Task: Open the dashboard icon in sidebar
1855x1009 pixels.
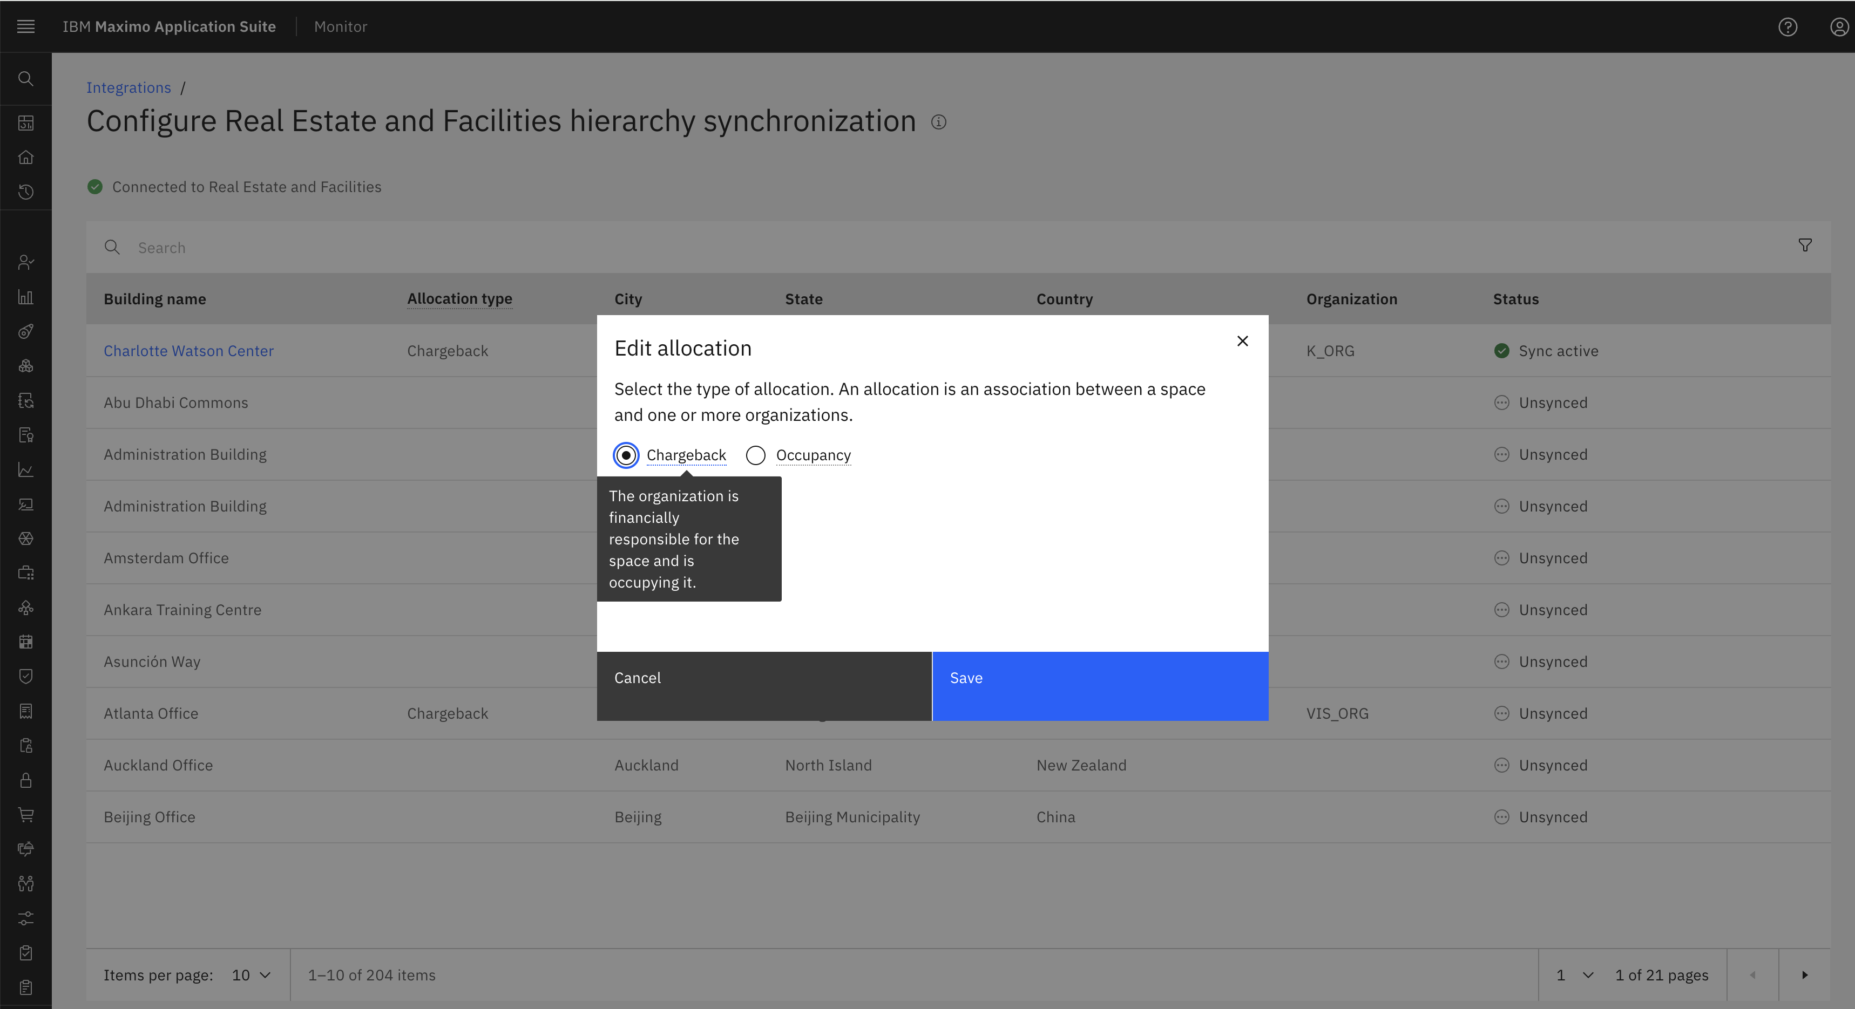Action: pos(26,123)
